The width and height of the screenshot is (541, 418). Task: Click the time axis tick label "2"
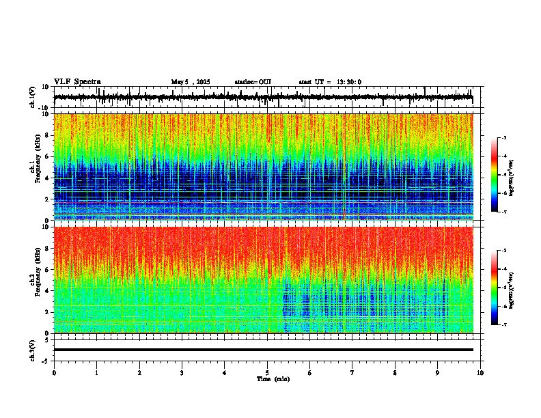pos(139,373)
